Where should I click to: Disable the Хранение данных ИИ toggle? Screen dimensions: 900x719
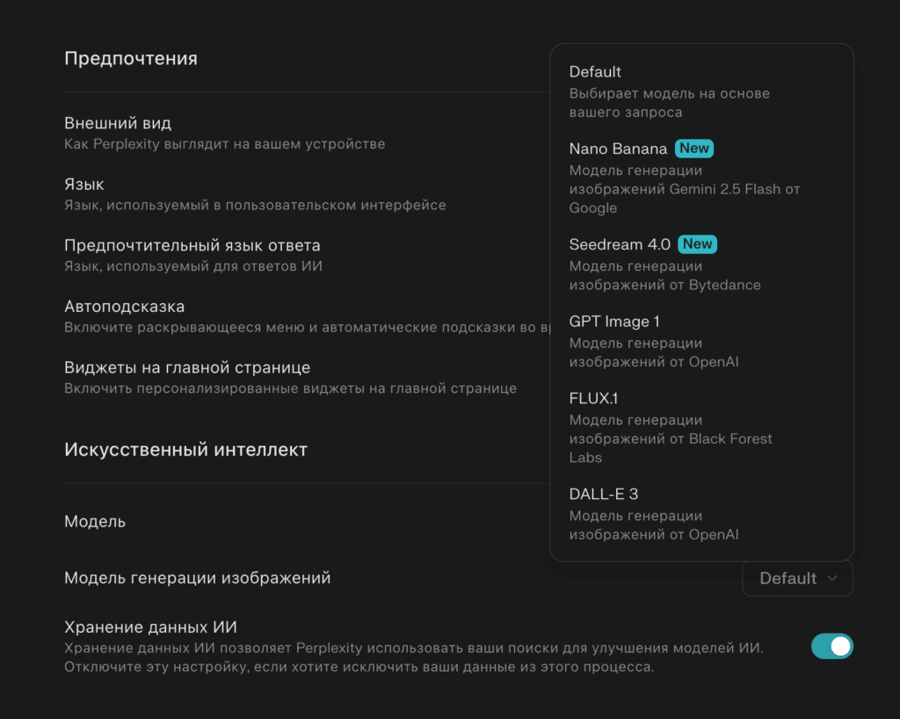[831, 647]
